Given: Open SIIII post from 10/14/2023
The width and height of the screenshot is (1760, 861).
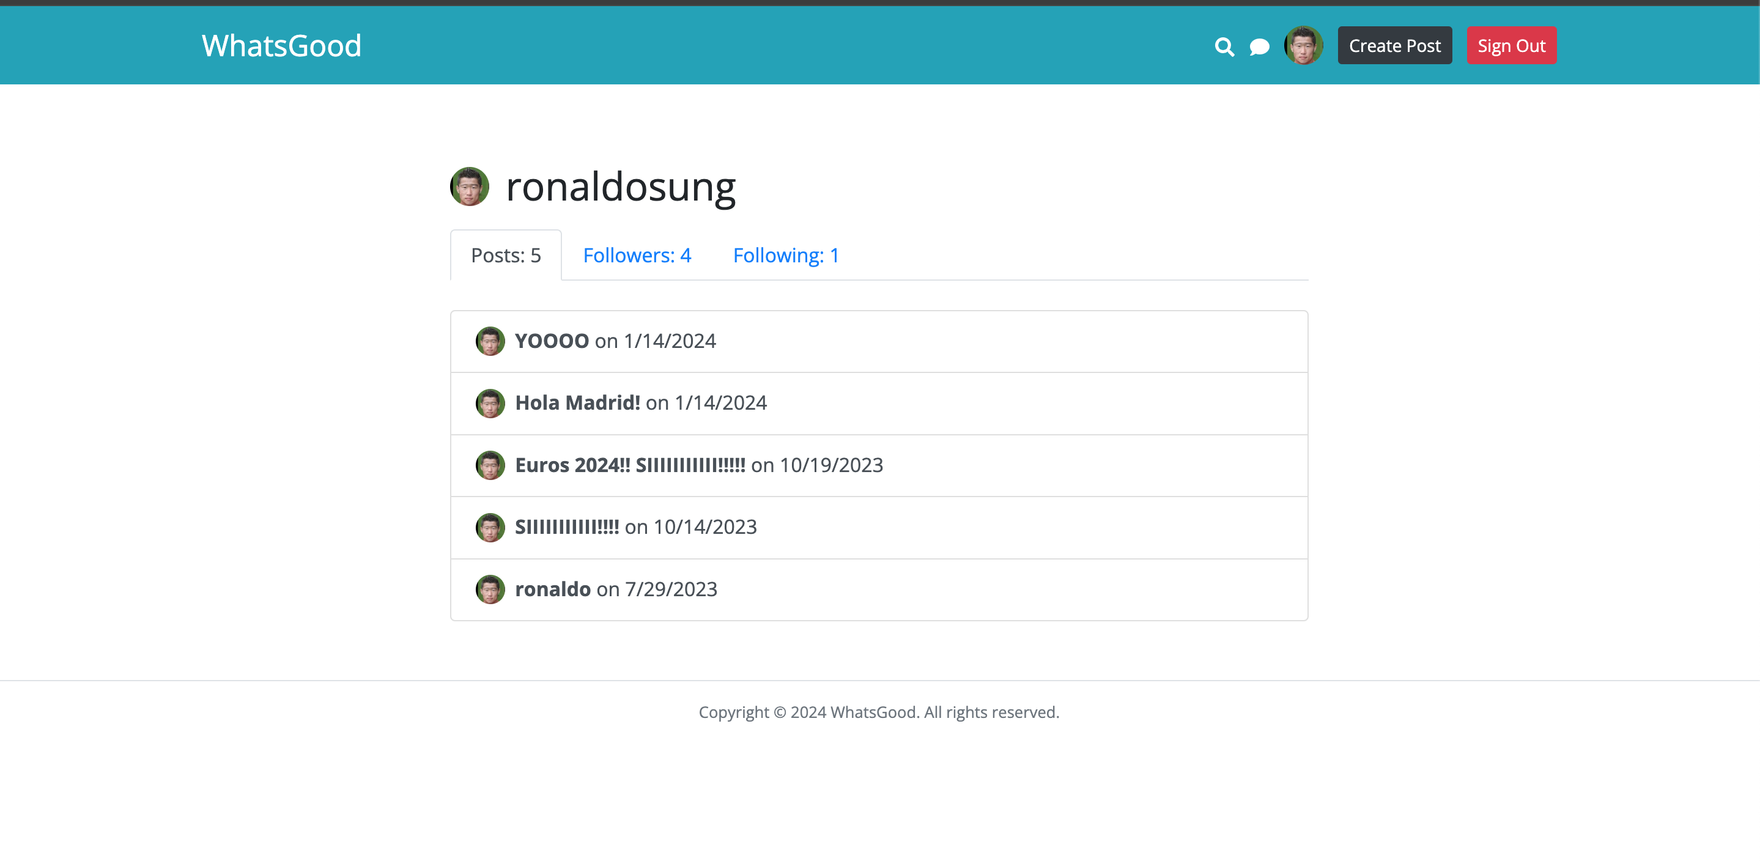Looking at the screenshot, I should pyautogui.click(x=566, y=527).
